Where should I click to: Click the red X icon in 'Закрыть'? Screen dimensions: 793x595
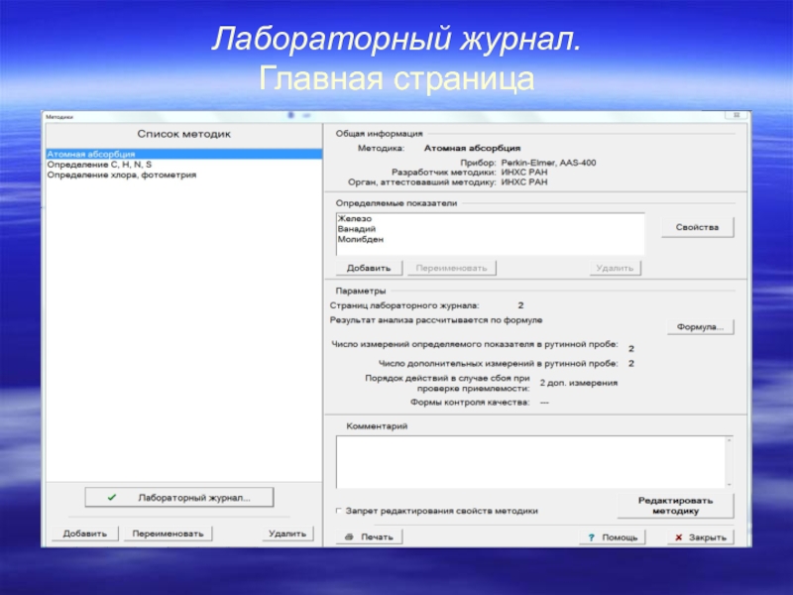point(679,537)
